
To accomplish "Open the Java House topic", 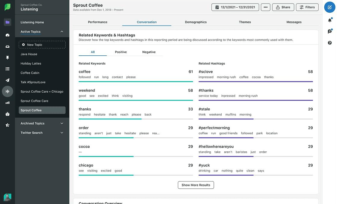I will [29, 54].
